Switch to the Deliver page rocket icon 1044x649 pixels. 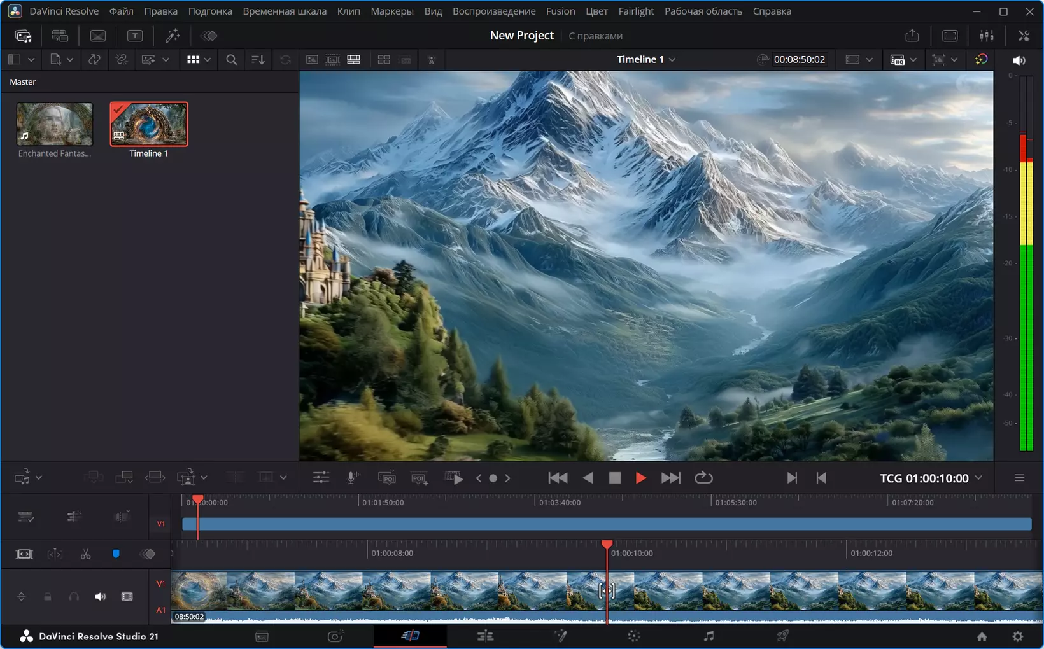point(783,636)
